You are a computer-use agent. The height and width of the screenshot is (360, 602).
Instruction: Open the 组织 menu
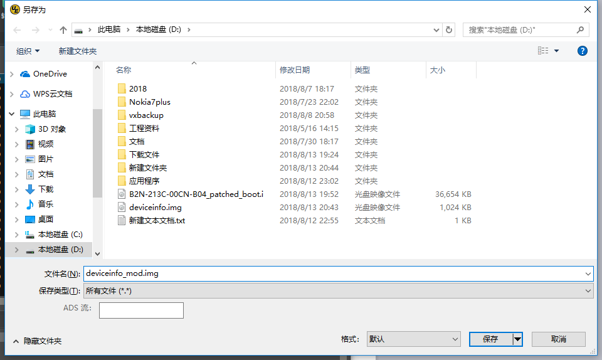coord(28,51)
